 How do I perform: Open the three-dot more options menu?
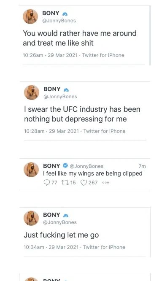(x=105, y=183)
